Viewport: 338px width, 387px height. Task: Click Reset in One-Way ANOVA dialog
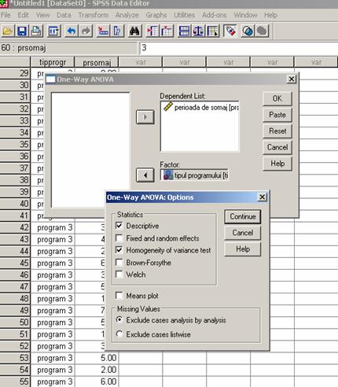[x=277, y=131]
